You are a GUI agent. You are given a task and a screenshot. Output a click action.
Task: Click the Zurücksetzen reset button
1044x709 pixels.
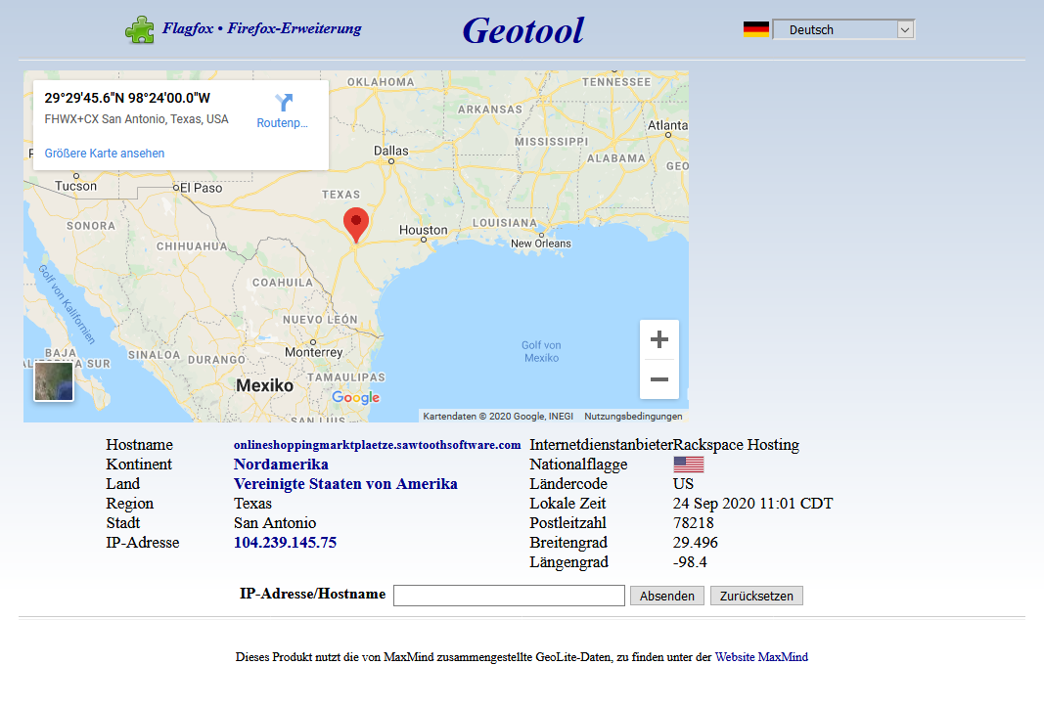point(756,596)
